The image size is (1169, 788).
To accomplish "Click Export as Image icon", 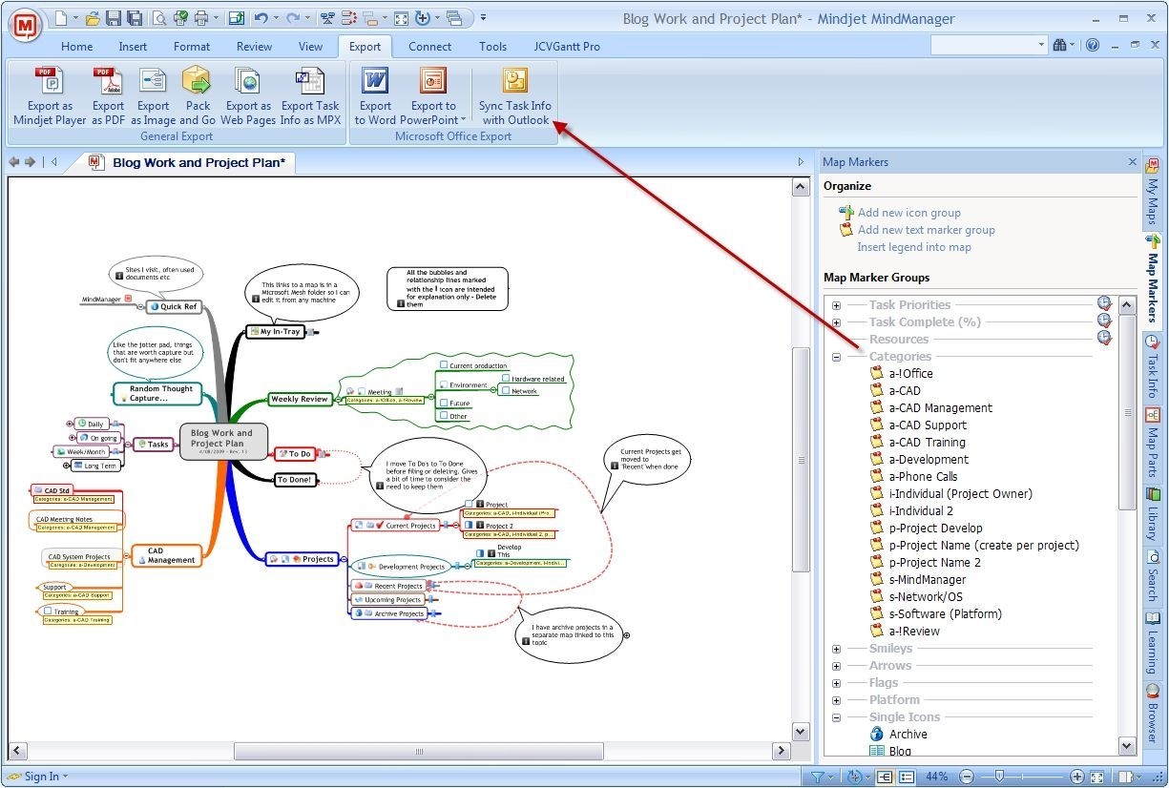I will coord(153,81).
